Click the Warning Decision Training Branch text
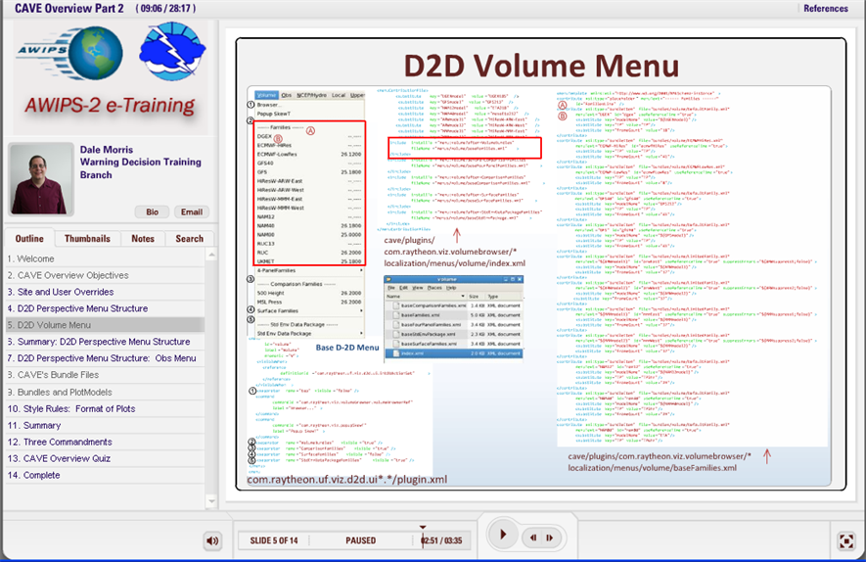Screen dimensions: 866x562 point(140,168)
